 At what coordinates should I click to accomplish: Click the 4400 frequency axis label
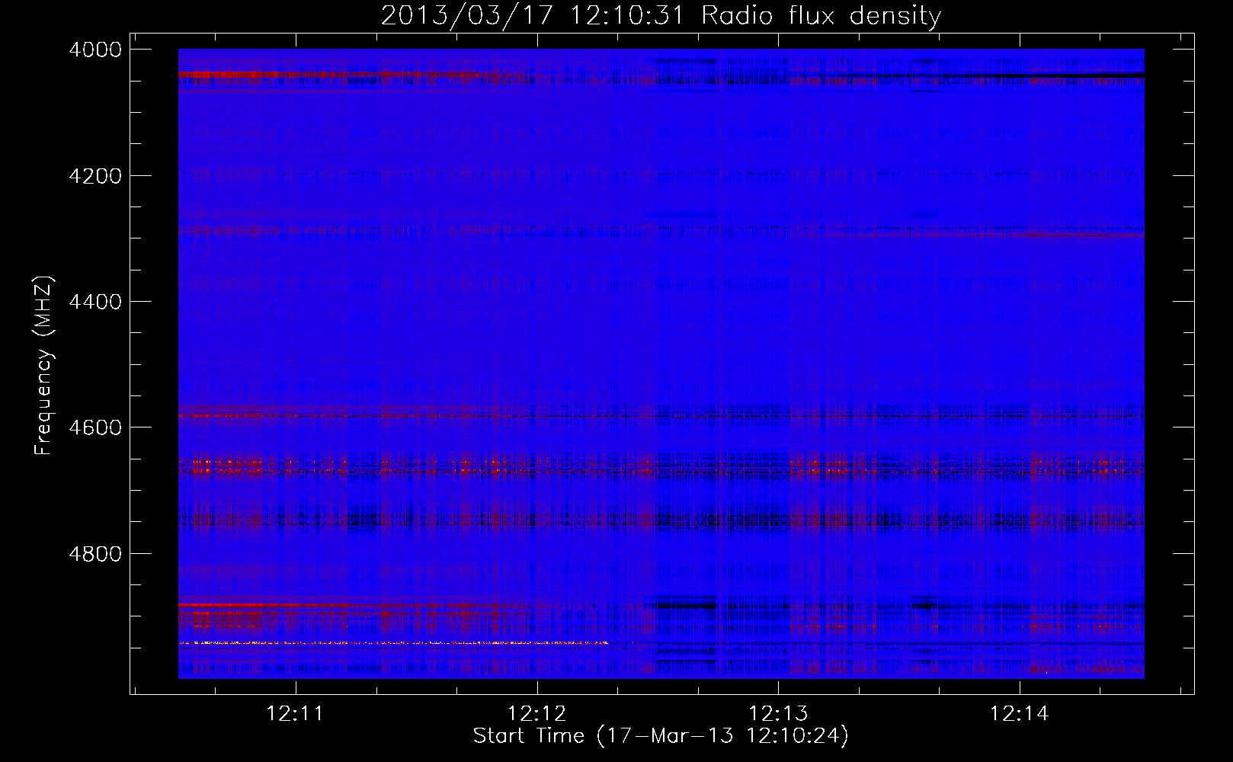pyautogui.click(x=95, y=302)
